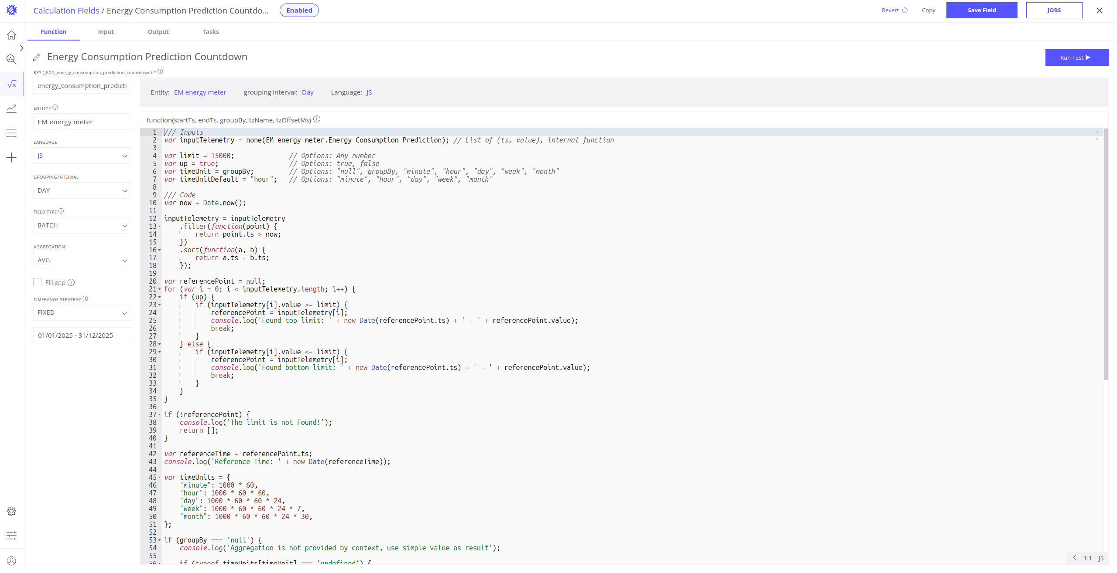Image resolution: width=1117 pixels, height=573 pixels.
Task: Collapse code fold arrow on line 21
Action: click(159, 289)
